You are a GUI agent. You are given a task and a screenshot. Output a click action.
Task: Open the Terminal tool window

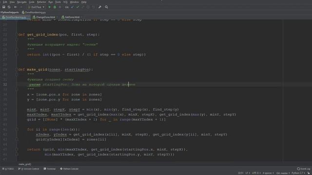(50, 169)
